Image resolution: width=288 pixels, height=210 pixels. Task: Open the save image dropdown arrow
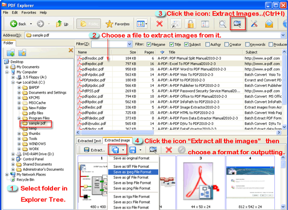click(140, 150)
